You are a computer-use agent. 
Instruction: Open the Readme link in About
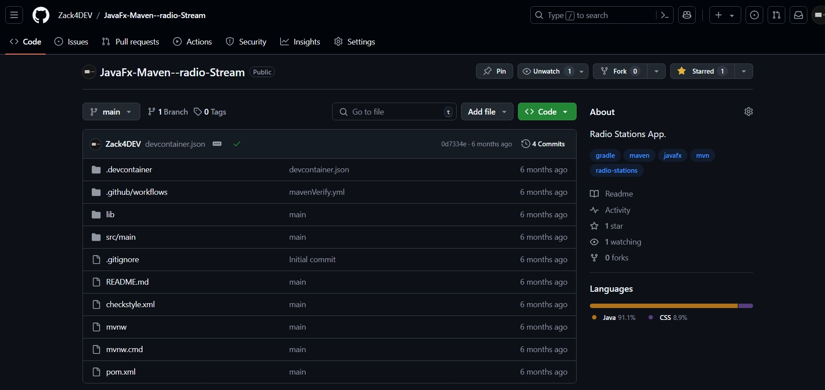click(612, 193)
